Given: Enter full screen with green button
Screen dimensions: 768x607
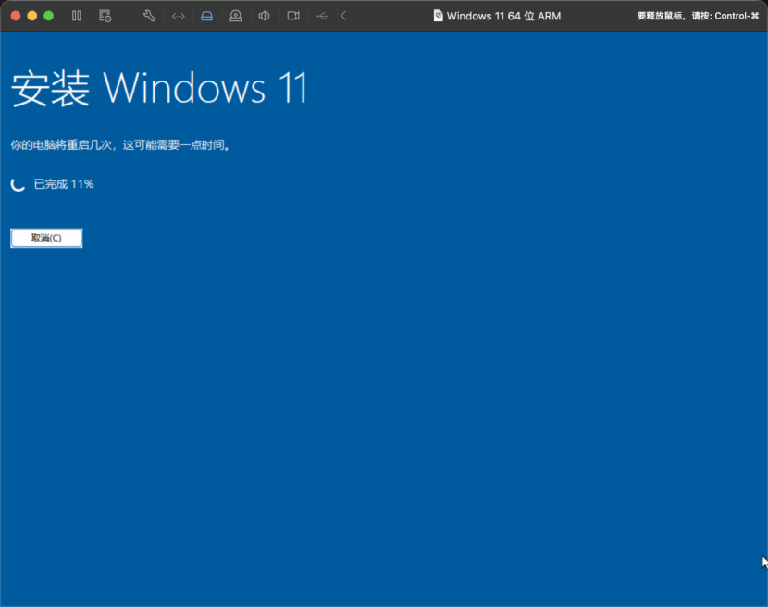Looking at the screenshot, I should [x=48, y=16].
